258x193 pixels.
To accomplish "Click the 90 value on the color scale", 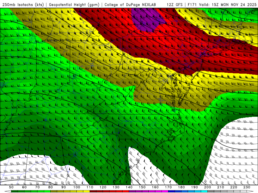I will 64,187.
